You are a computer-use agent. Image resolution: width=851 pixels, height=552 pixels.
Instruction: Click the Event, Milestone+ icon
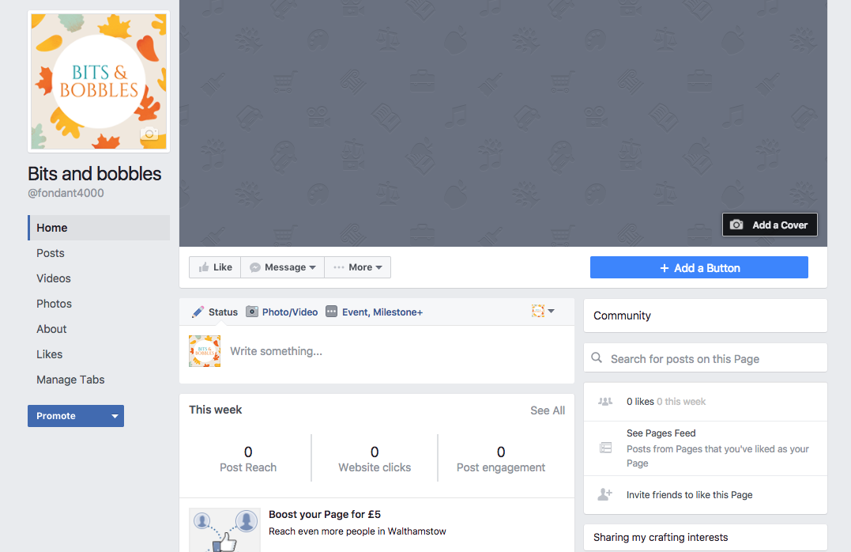click(331, 312)
